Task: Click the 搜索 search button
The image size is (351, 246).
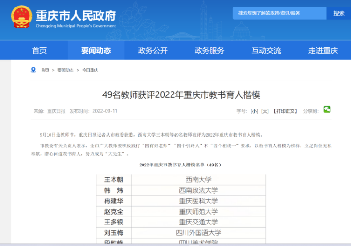Action: point(339,14)
